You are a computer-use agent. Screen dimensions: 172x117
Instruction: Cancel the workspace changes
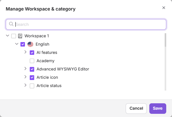(136, 108)
